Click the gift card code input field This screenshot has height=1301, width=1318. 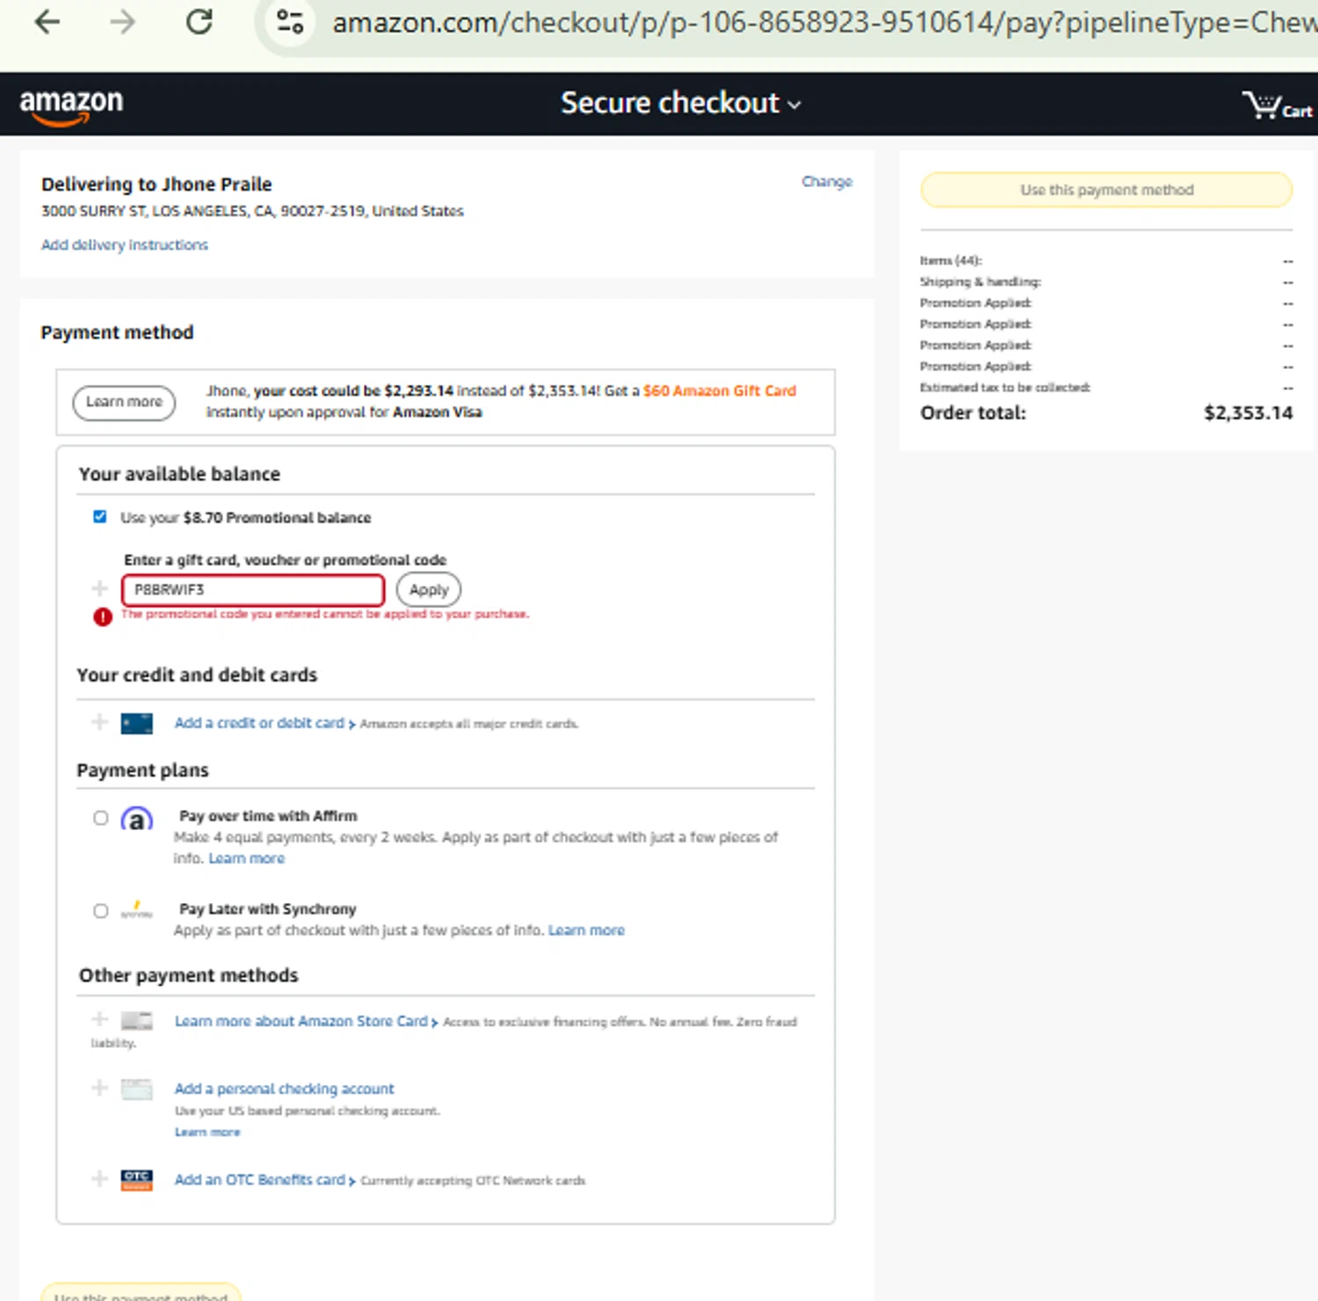coord(253,589)
